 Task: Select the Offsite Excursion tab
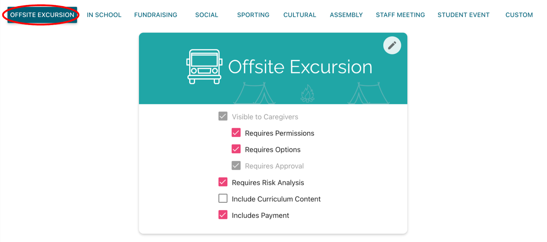(42, 15)
